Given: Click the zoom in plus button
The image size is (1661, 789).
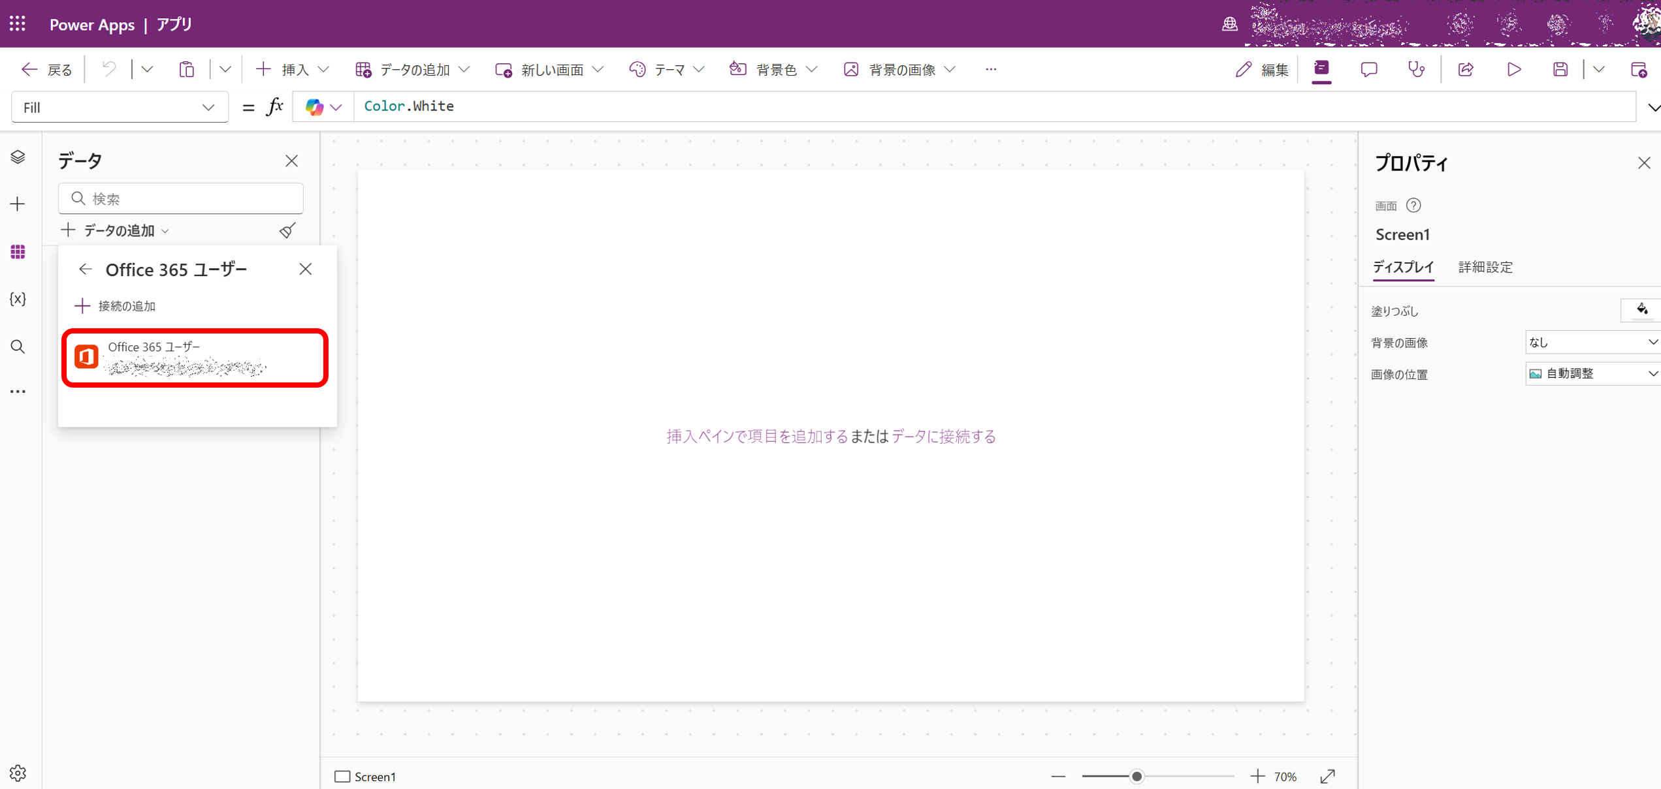Looking at the screenshot, I should pos(1257,777).
